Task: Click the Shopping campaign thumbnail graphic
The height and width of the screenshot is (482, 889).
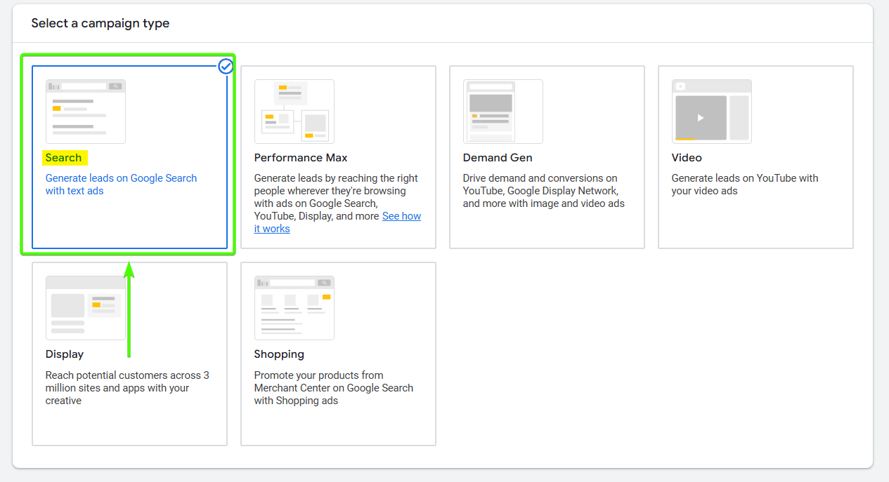Action: tap(294, 307)
